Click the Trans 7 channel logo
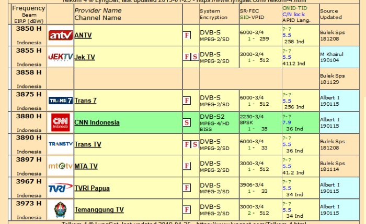366x224 pixels. pyautogui.click(x=61, y=101)
